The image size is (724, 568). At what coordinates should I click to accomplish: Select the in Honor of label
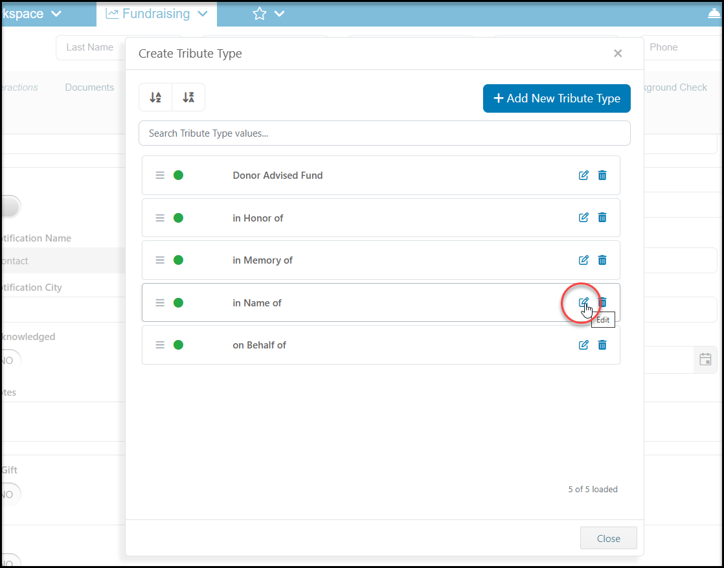(258, 218)
